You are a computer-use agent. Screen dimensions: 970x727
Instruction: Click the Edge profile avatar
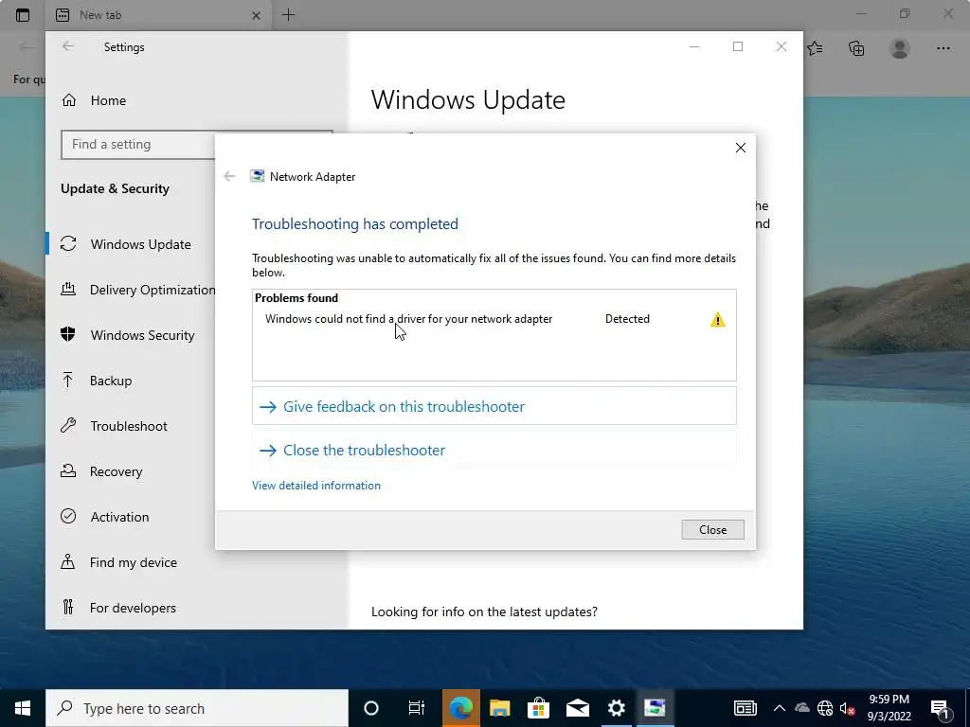(900, 48)
